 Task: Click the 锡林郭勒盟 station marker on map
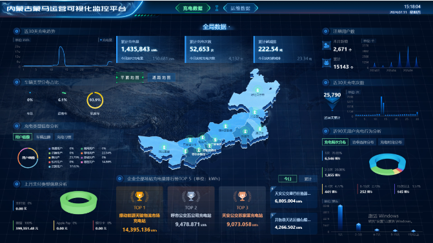(x=226, y=126)
